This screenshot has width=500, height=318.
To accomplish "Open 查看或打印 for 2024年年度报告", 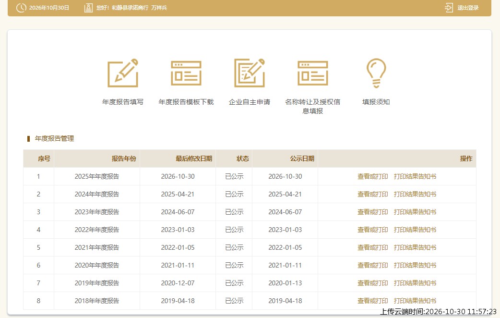I will [x=372, y=194].
